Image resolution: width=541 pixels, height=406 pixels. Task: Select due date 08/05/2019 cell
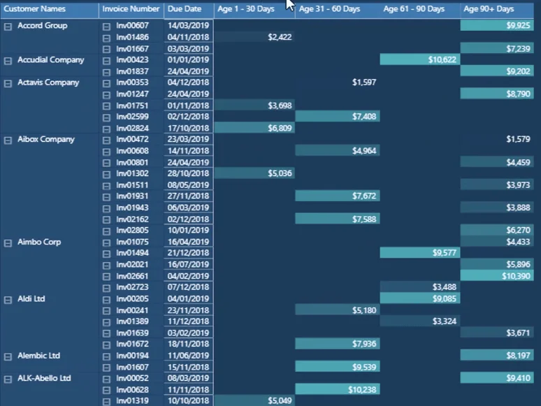pos(189,185)
